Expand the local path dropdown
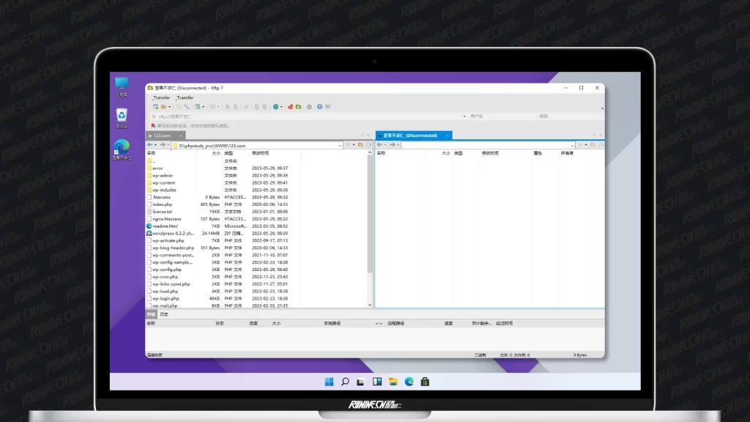 tap(340, 145)
